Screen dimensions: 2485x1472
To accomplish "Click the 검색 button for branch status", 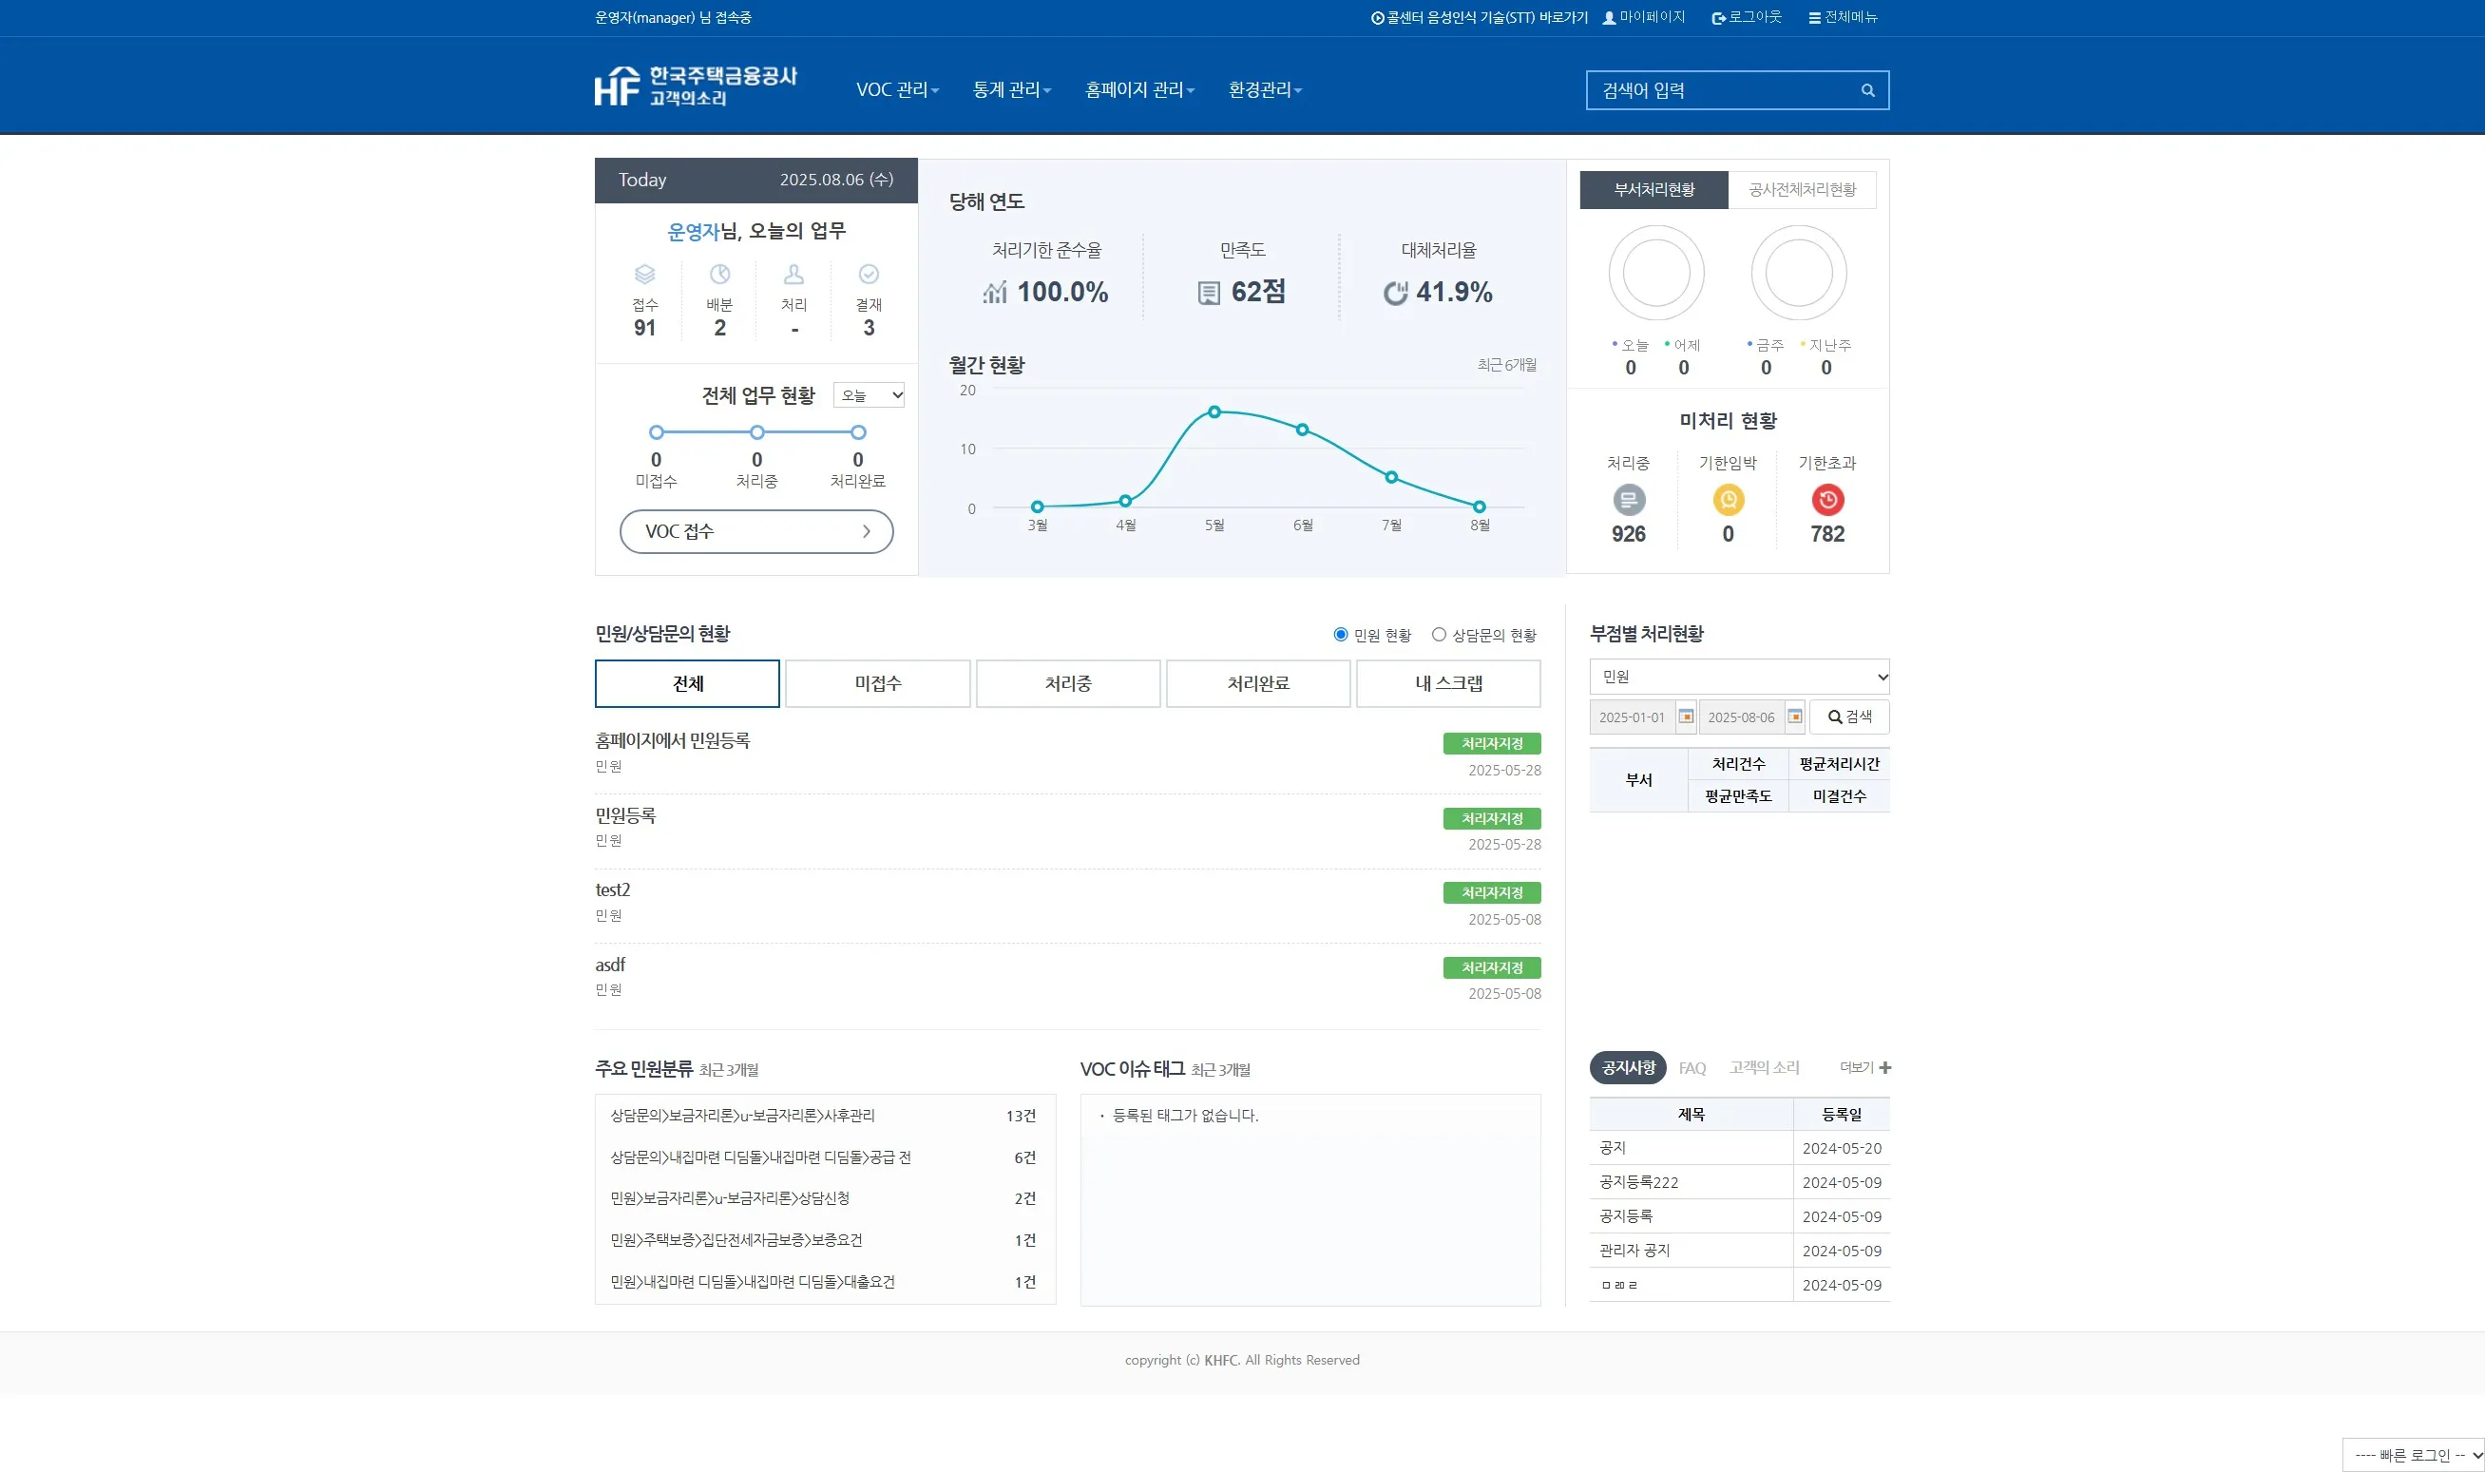I will [x=1849, y=717].
